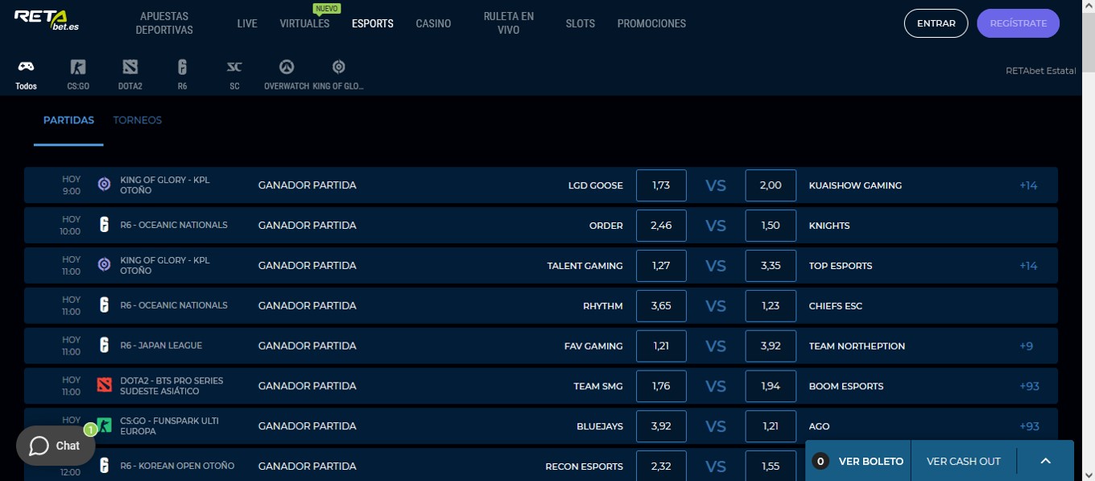Image resolution: width=1095 pixels, height=481 pixels.
Task: Click the Regístrate button
Action: [x=1019, y=23]
